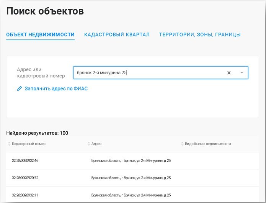The width and height of the screenshot is (266, 203).
Task: Switch to the ОБЪЕКТ НЕДВИЖИМОСТИ tab
Action: pos(40,34)
